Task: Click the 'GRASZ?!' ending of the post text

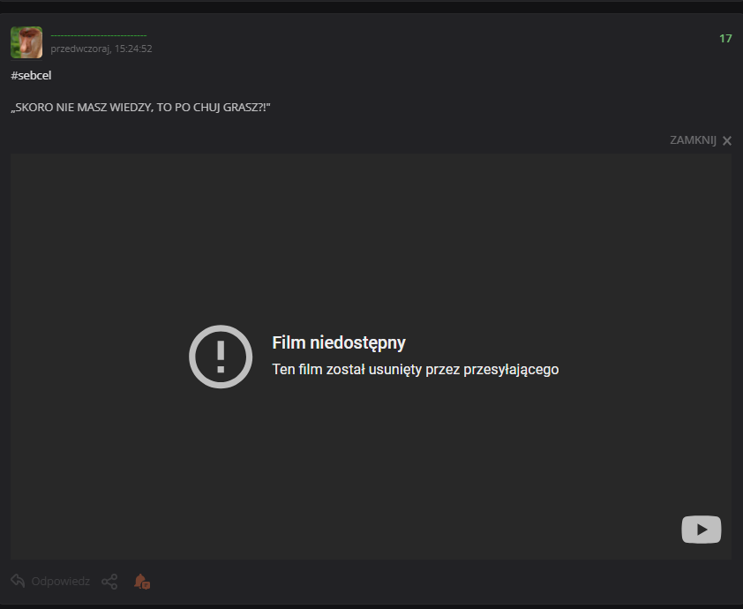Action: click(x=248, y=107)
